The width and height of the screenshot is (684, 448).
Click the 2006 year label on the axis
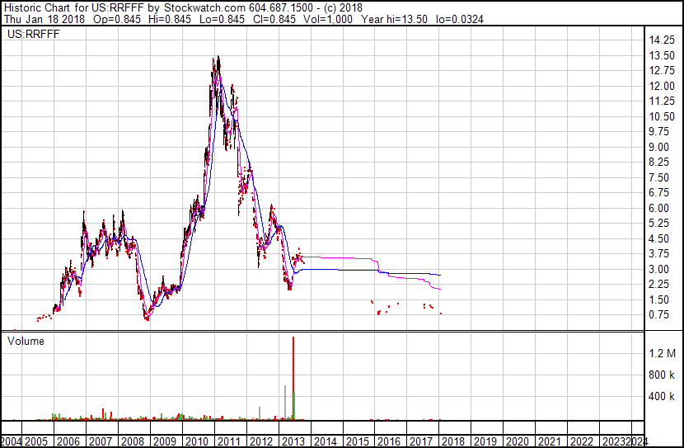[68, 441]
